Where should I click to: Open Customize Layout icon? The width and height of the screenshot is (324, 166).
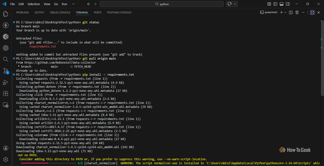click(269, 4)
